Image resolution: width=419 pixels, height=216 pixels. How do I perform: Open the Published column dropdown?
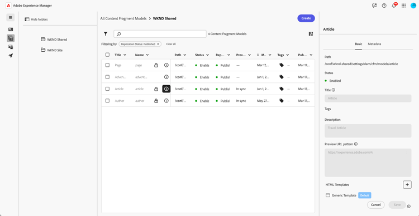(x=311, y=55)
